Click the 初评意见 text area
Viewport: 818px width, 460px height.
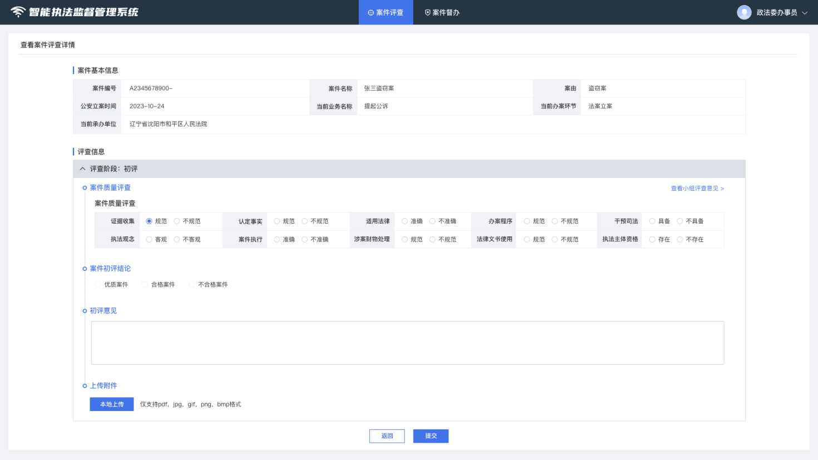[x=407, y=343]
